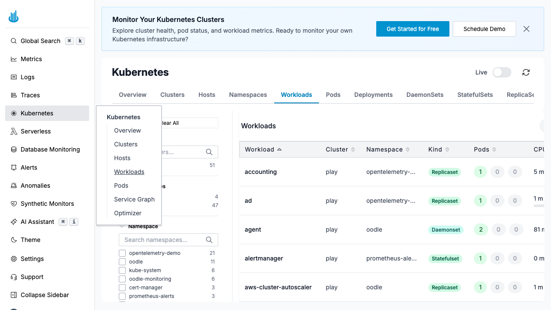Refresh the Workloads table
551x310 pixels.
[526, 72]
